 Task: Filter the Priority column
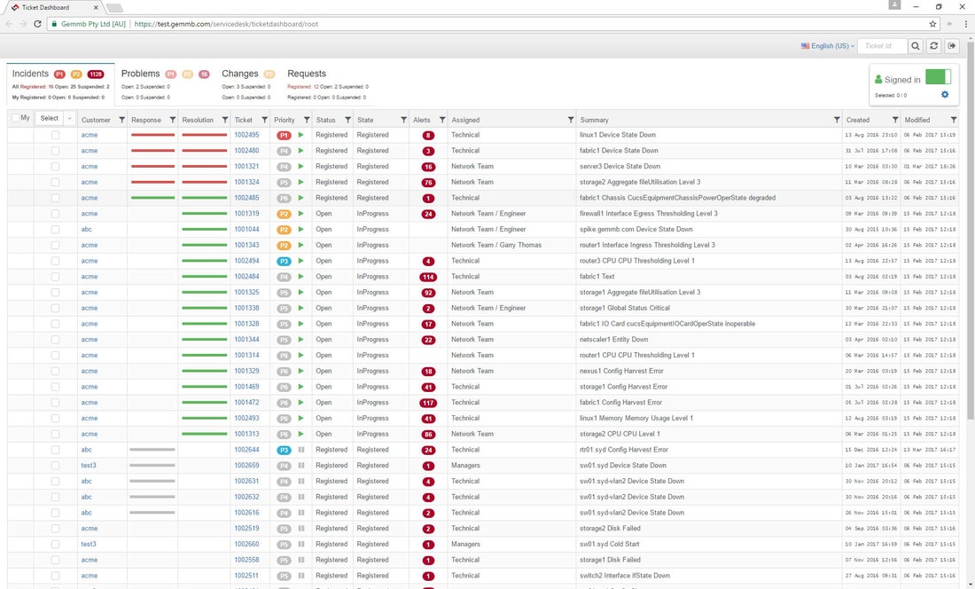point(307,120)
